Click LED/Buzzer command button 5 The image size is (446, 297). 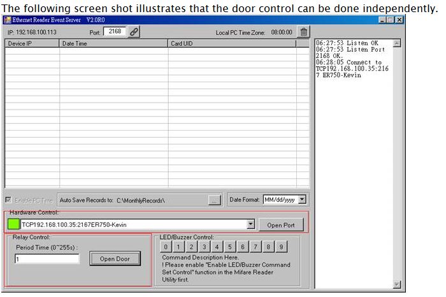(230, 247)
